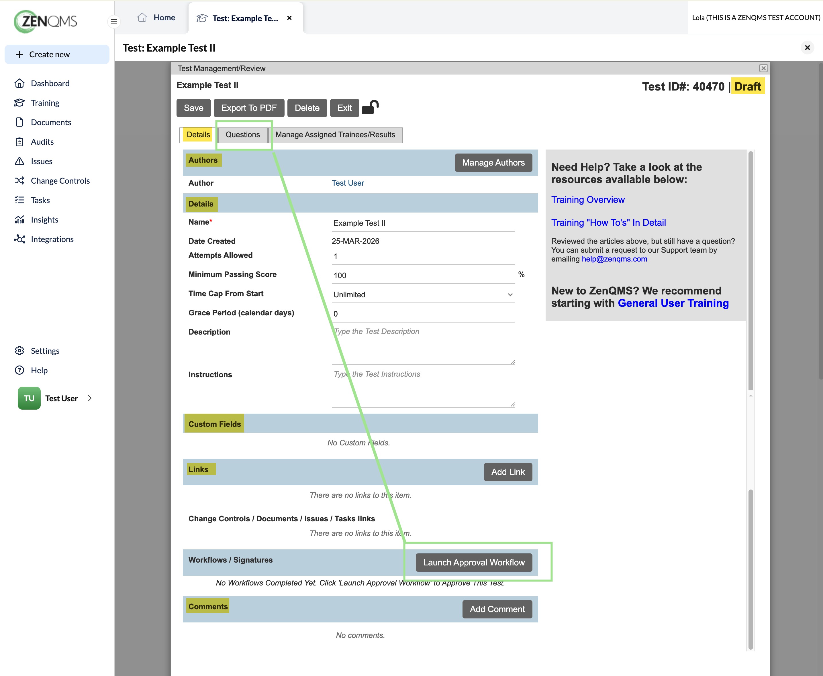The height and width of the screenshot is (676, 823).
Task: Click Export To PDF button
Action: pos(249,108)
